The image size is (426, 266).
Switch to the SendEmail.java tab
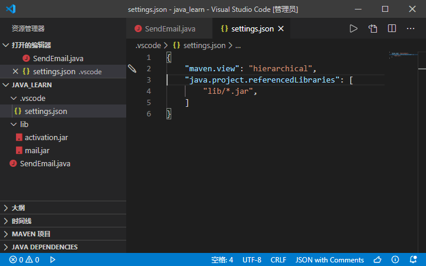click(169, 28)
